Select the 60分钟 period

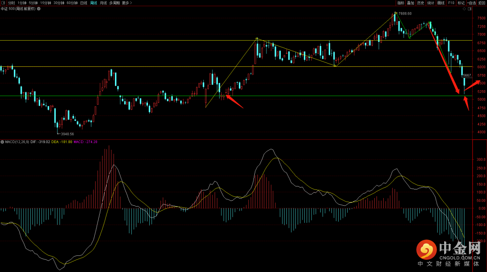pyautogui.click(x=72, y=3)
